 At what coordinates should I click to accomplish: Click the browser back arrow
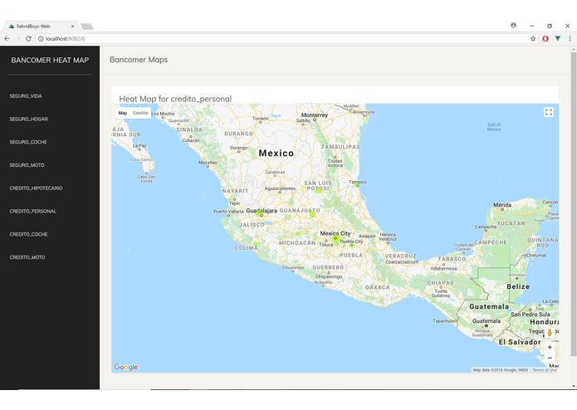(x=7, y=39)
